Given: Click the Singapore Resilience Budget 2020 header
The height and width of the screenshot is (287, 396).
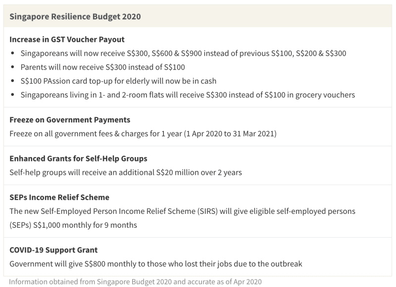Looking at the screenshot, I should pos(75,16).
